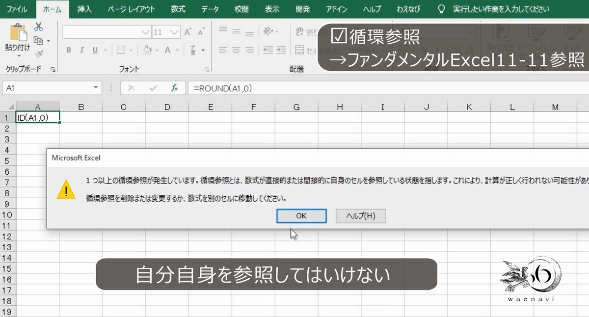Click the warning icon in the dialog
The width and height of the screenshot is (589, 317).
[66, 189]
